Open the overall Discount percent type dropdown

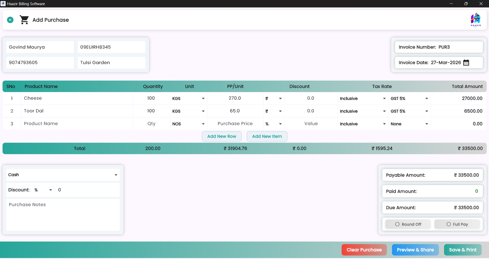pyautogui.click(x=43, y=190)
